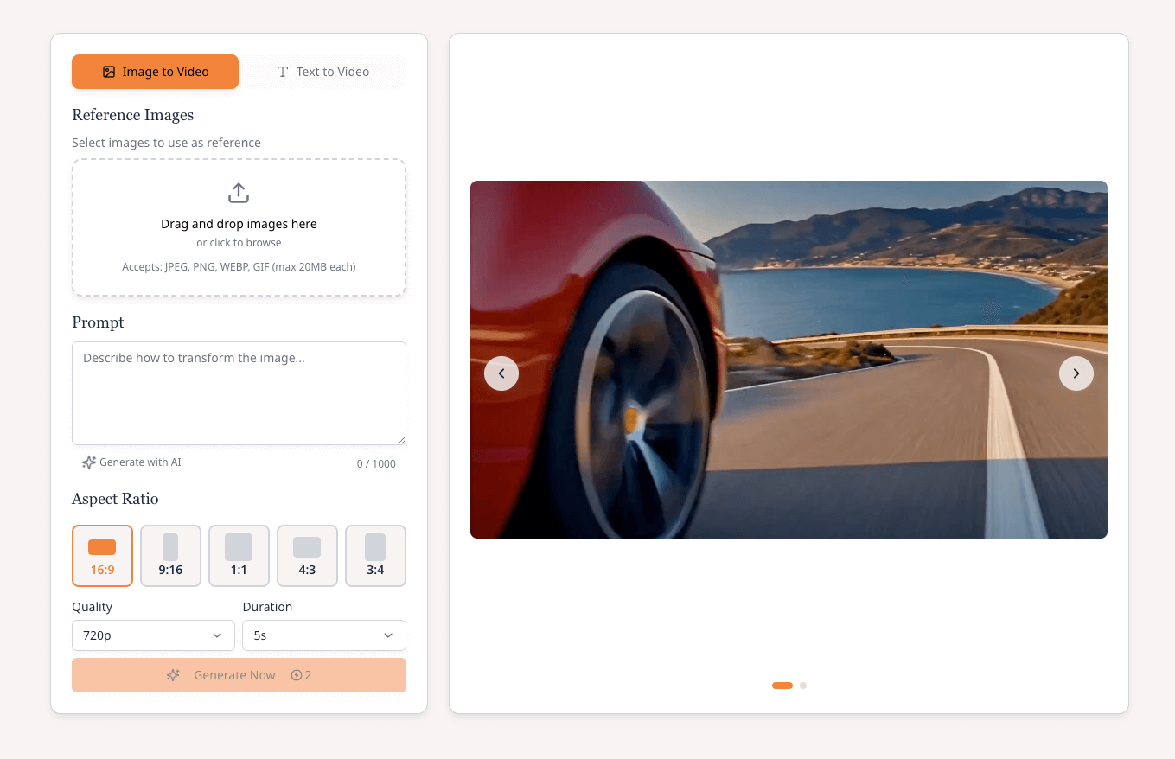Click the right arrow on the video preview
Viewport: 1175px width, 759px height.
(x=1076, y=373)
